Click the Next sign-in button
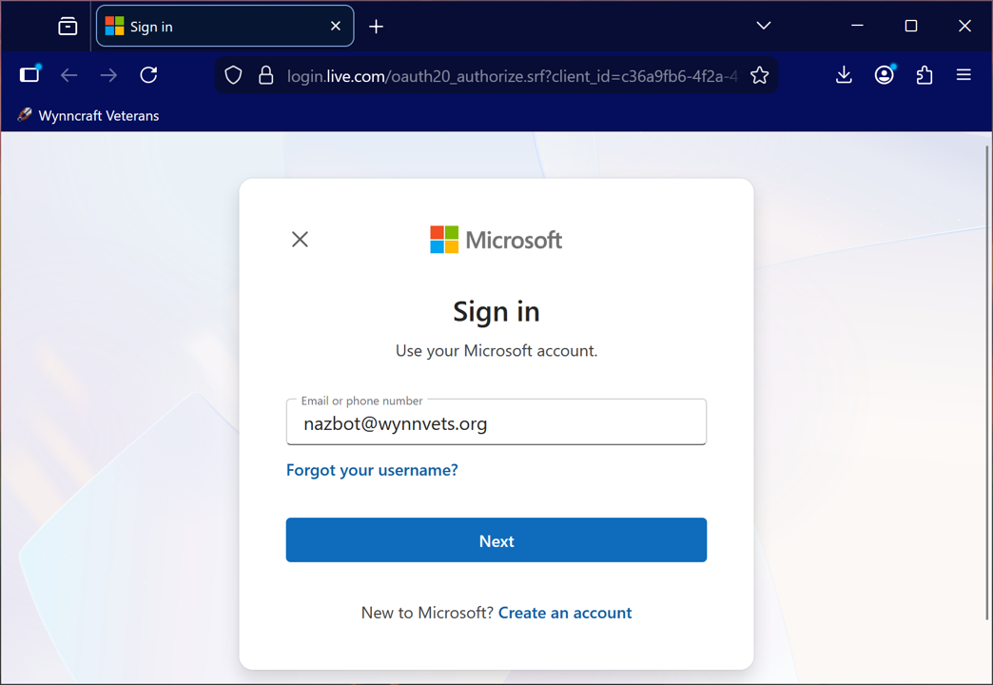The image size is (993, 685). 496,539
